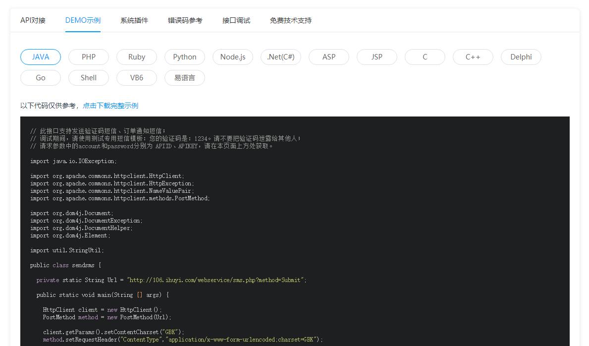The width and height of the screenshot is (589, 346).
Task: View the VB6 demo code
Action: pyautogui.click(x=136, y=77)
